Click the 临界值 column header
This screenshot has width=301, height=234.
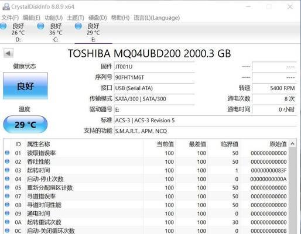pos(224,144)
